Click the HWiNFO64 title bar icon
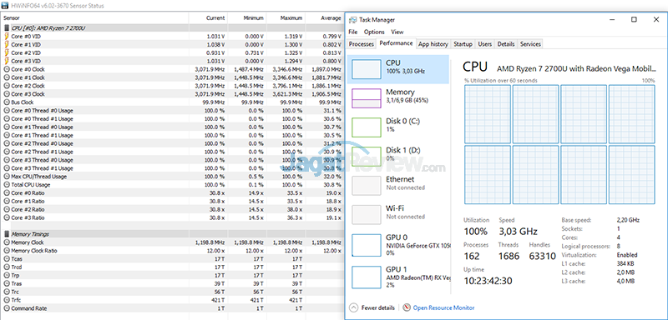 [x=4, y=6]
